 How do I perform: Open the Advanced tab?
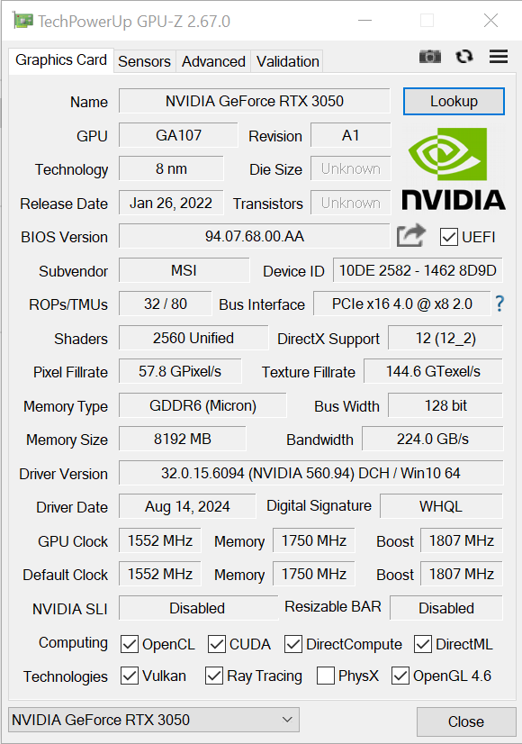(x=213, y=61)
